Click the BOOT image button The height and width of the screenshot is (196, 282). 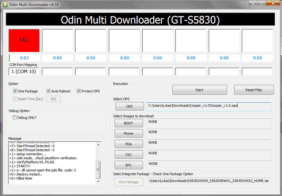129,123
